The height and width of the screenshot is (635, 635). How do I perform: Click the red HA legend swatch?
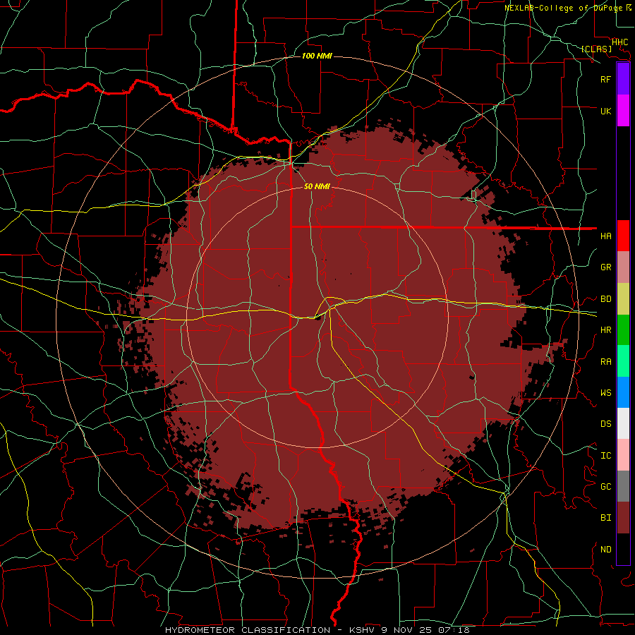tap(623, 236)
